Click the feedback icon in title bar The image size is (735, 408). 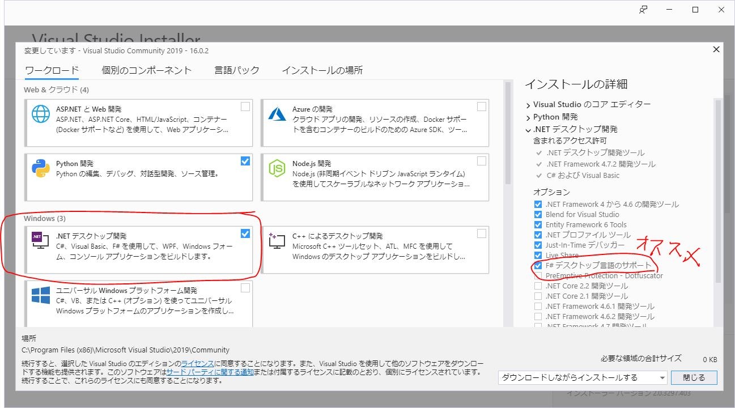(x=643, y=10)
